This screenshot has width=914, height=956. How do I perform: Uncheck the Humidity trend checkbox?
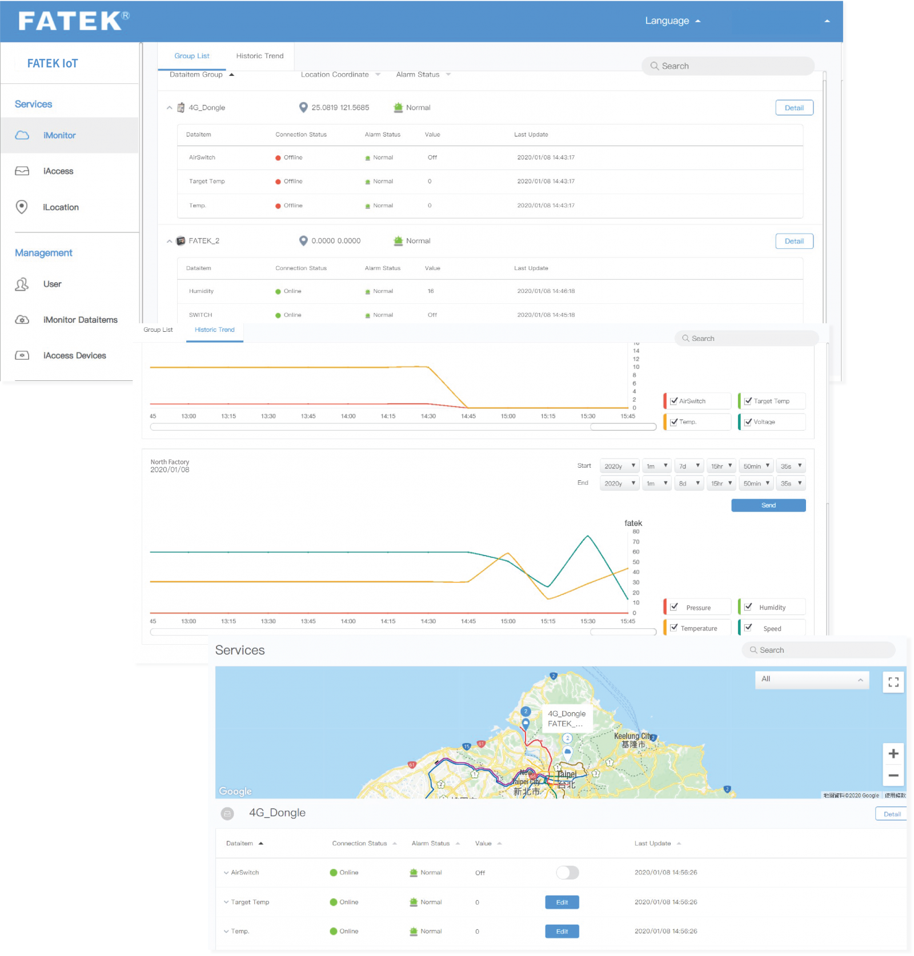[748, 607]
